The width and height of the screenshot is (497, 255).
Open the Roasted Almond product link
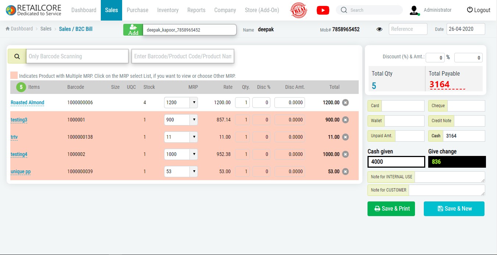(x=27, y=102)
